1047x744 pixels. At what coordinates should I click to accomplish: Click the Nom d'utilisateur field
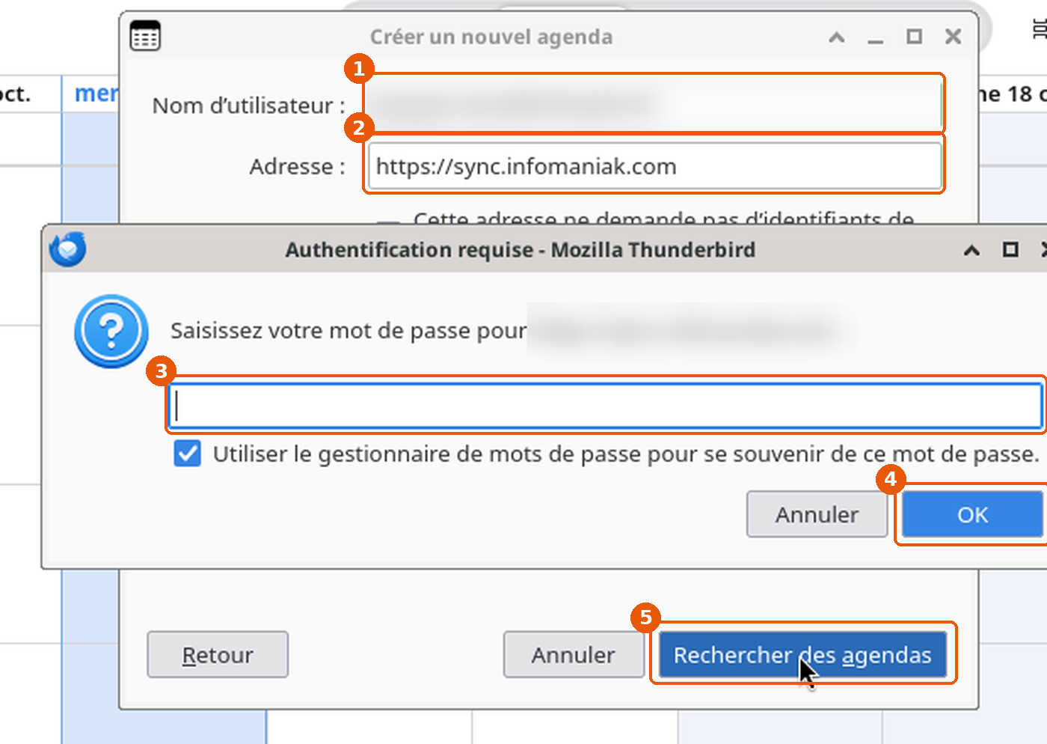[x=654, y=104]
